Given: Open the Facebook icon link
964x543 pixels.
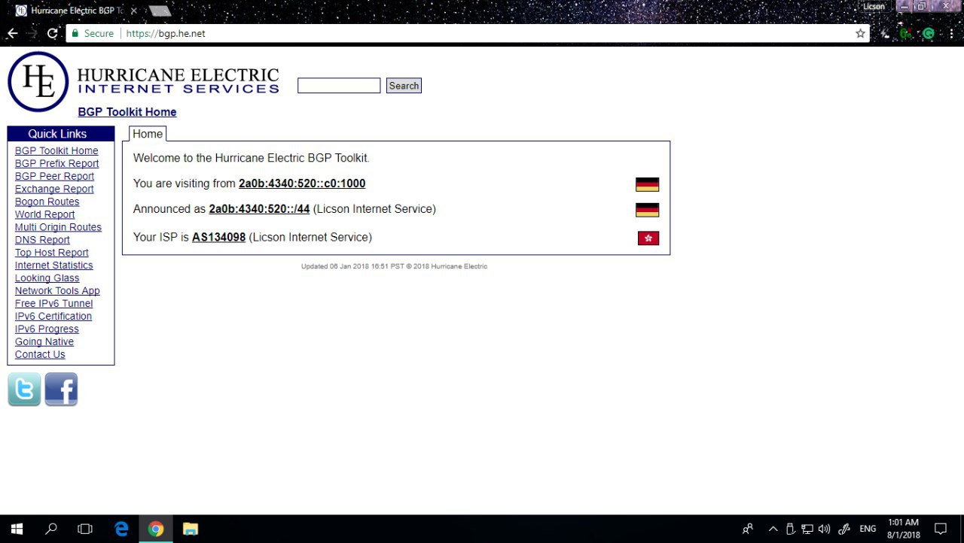Looking at the screenshot, I should pyautogui.click(x=61, y=390).
